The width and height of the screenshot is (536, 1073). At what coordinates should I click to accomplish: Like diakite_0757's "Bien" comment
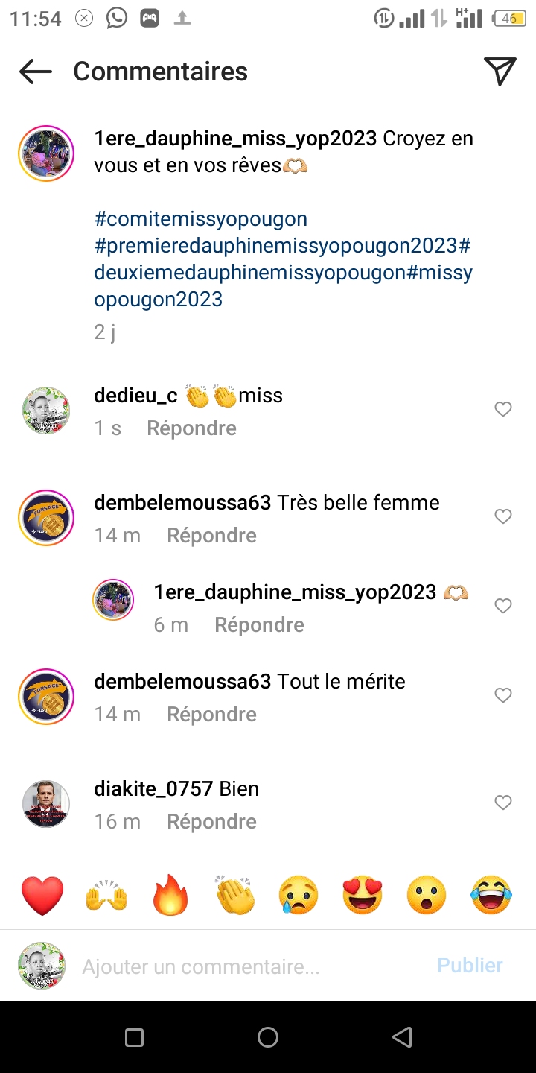503,803
